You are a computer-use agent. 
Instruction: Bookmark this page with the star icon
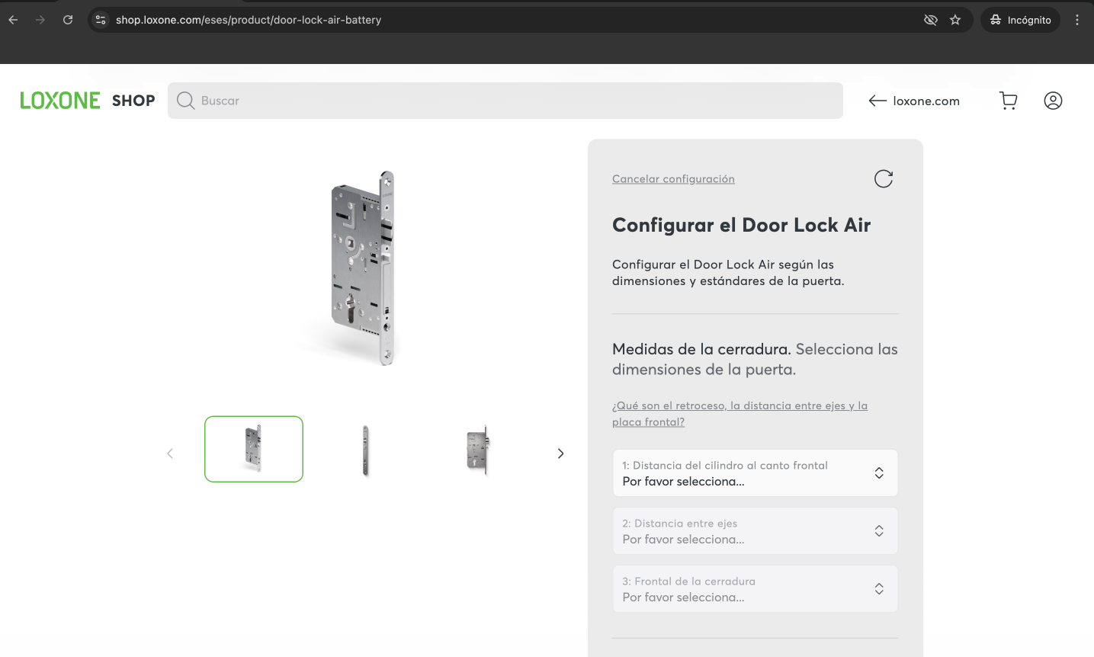(955, 20)
